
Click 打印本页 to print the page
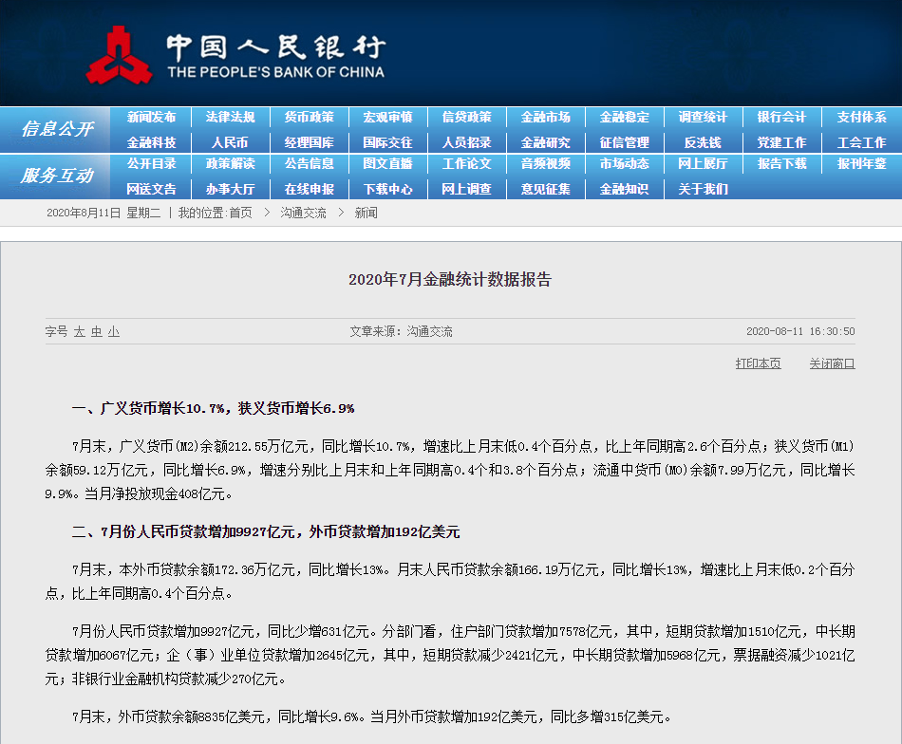pyautogui.click(x=758, y=363)
